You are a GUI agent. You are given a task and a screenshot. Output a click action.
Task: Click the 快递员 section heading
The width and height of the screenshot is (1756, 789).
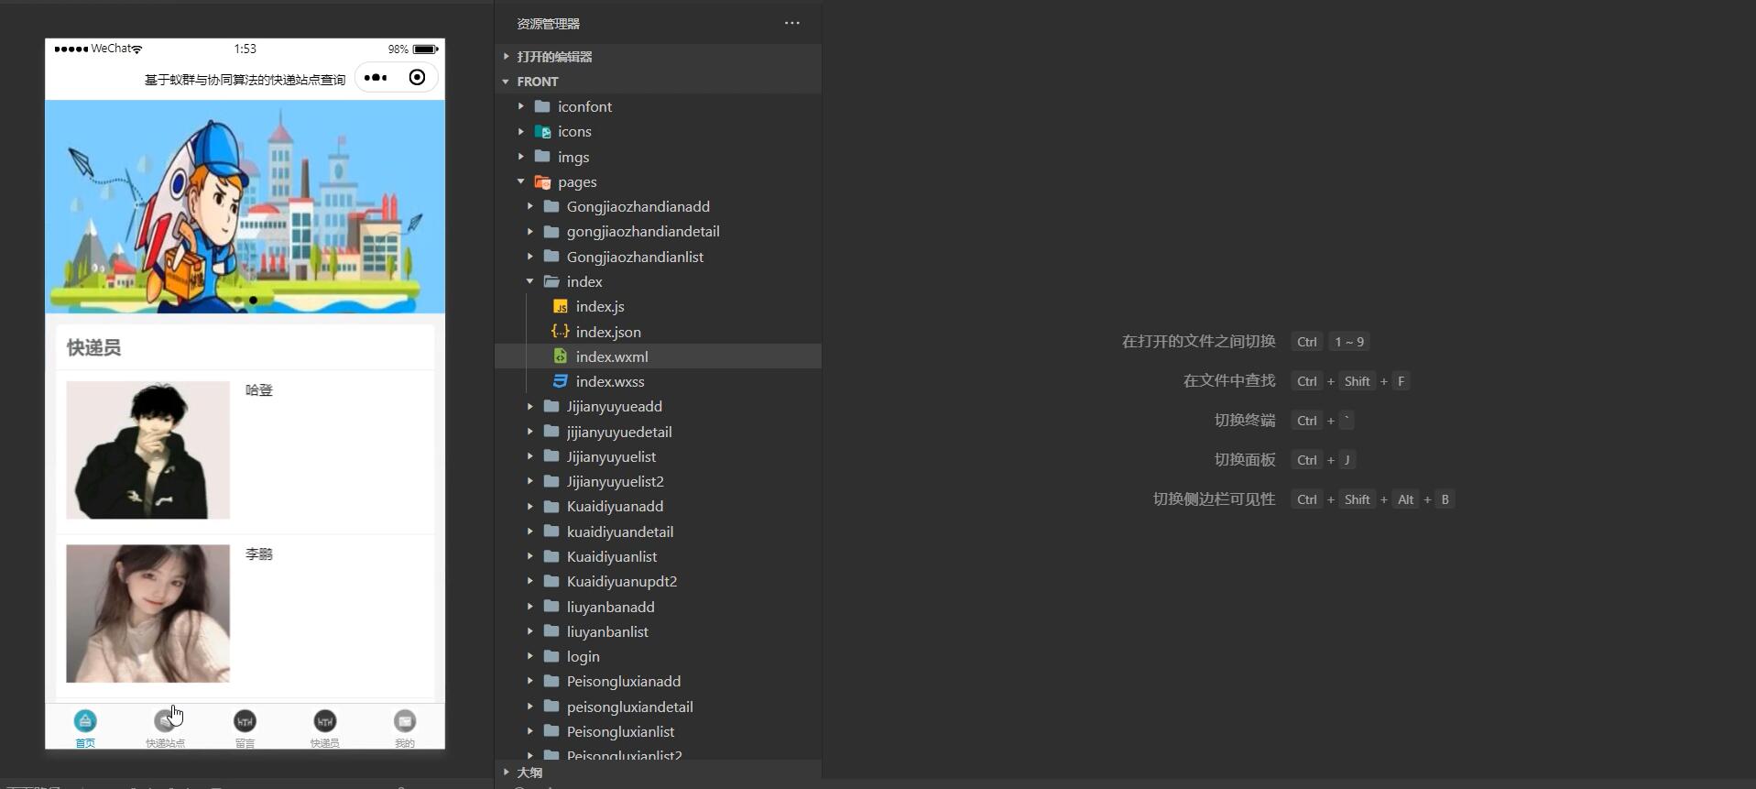pos(93,347)
